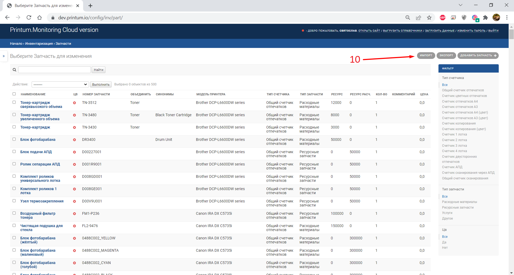Click Добавить запчасть button
Viewport: 514px width, 275px height.
pyautogui.click(x=478, y=55)
